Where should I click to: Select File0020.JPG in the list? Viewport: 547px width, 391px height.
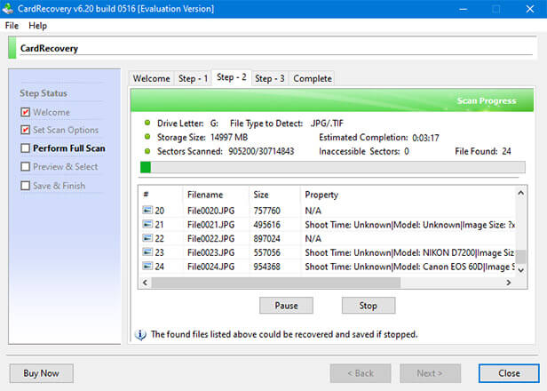pyautogui.click(x=210, y=211)
